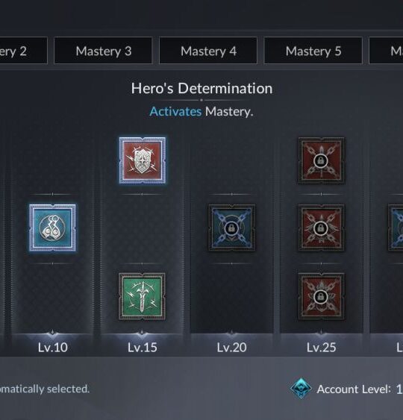Open the Mastery 5 tab
This screenshot has height=420, width=403.
(x=313, y=51)
